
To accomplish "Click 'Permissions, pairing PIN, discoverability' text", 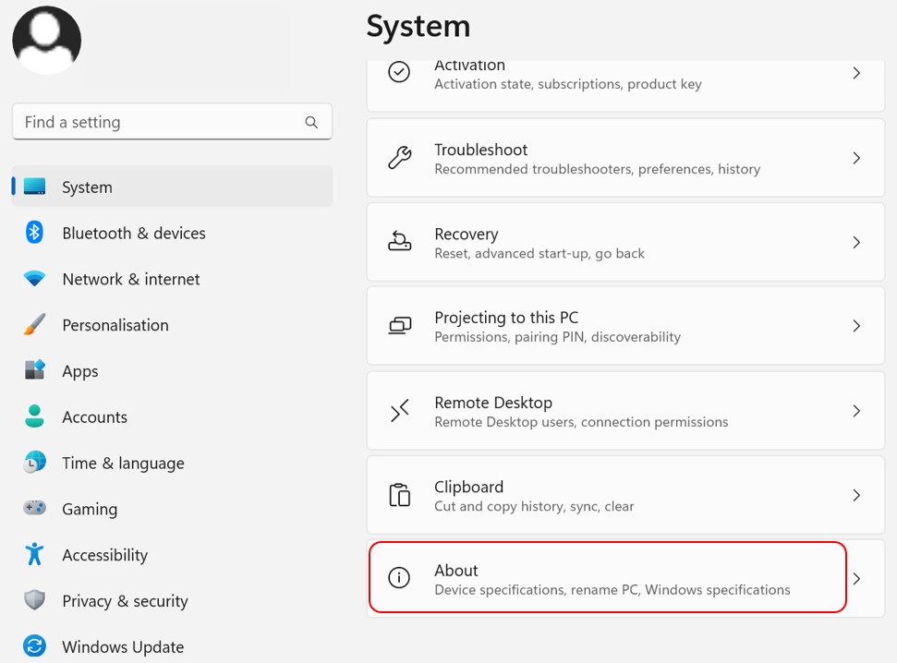I will coord(558,337).
